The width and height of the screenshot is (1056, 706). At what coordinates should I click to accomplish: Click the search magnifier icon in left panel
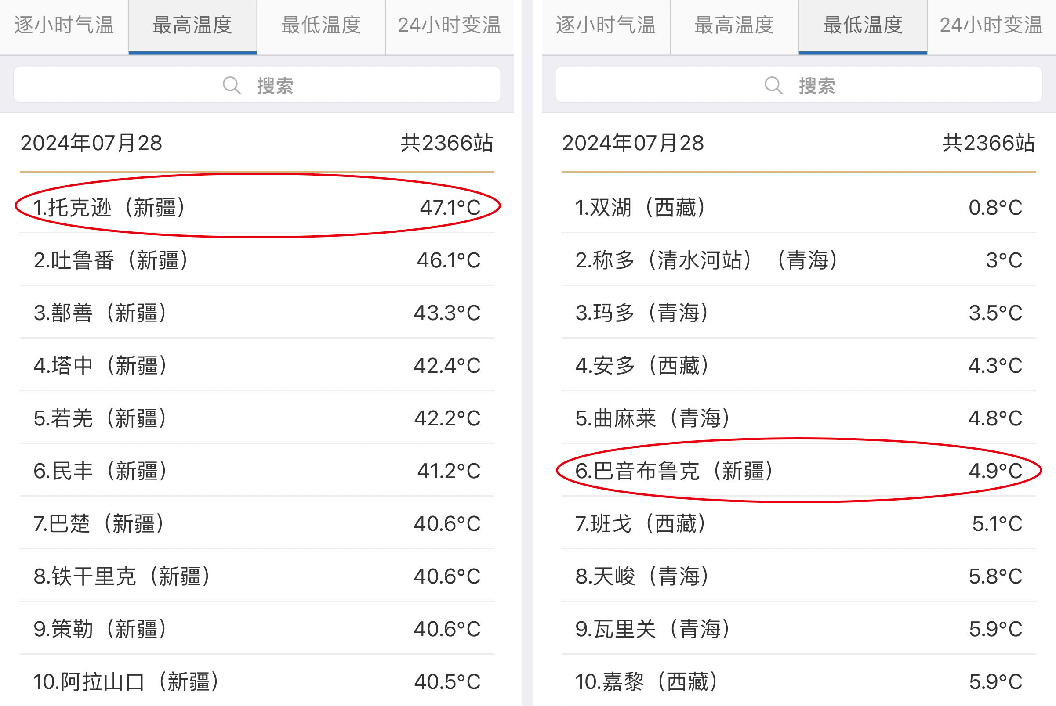point(232,85)
